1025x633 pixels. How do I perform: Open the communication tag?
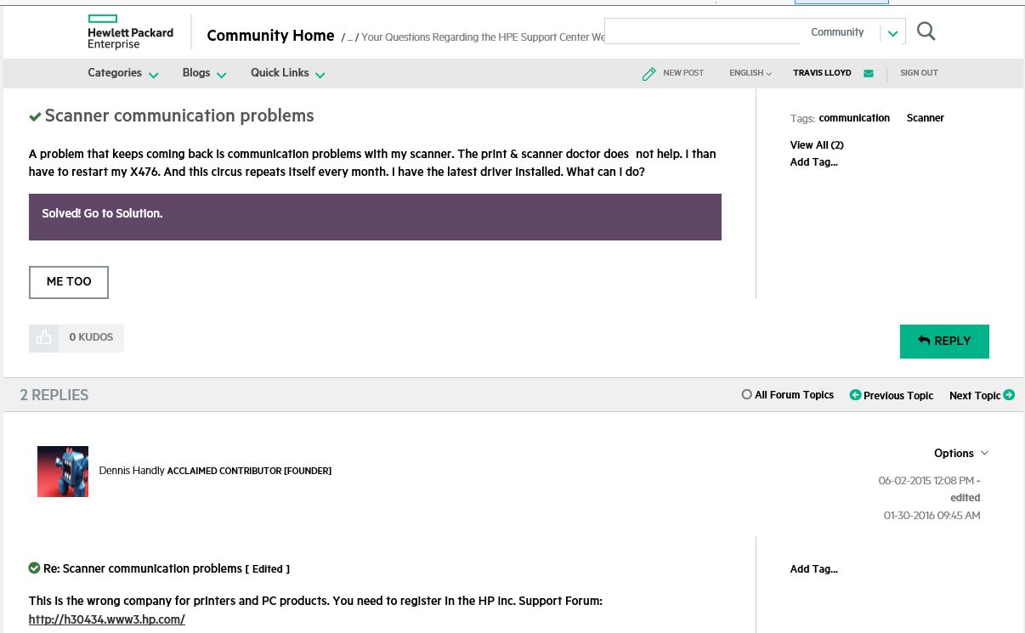tap(854, 118)
